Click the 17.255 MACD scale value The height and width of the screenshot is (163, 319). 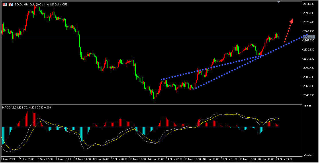tap(307, 106)
